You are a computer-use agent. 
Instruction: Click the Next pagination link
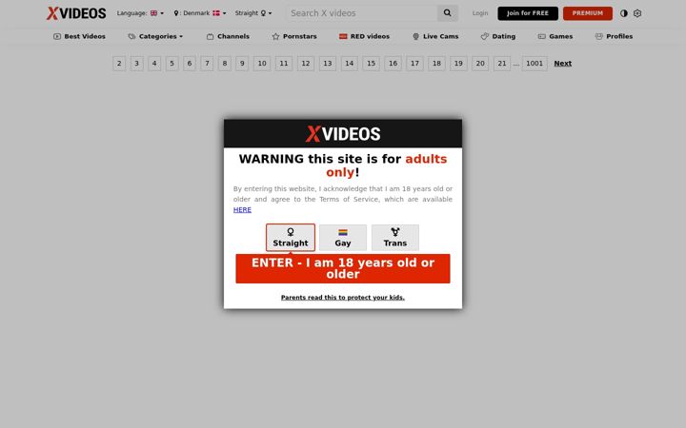tap(563, 64)
